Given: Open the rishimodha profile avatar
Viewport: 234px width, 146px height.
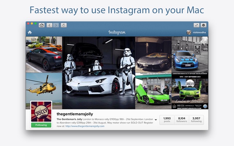Looking at the screenshot, I should (x=189, y=32).
